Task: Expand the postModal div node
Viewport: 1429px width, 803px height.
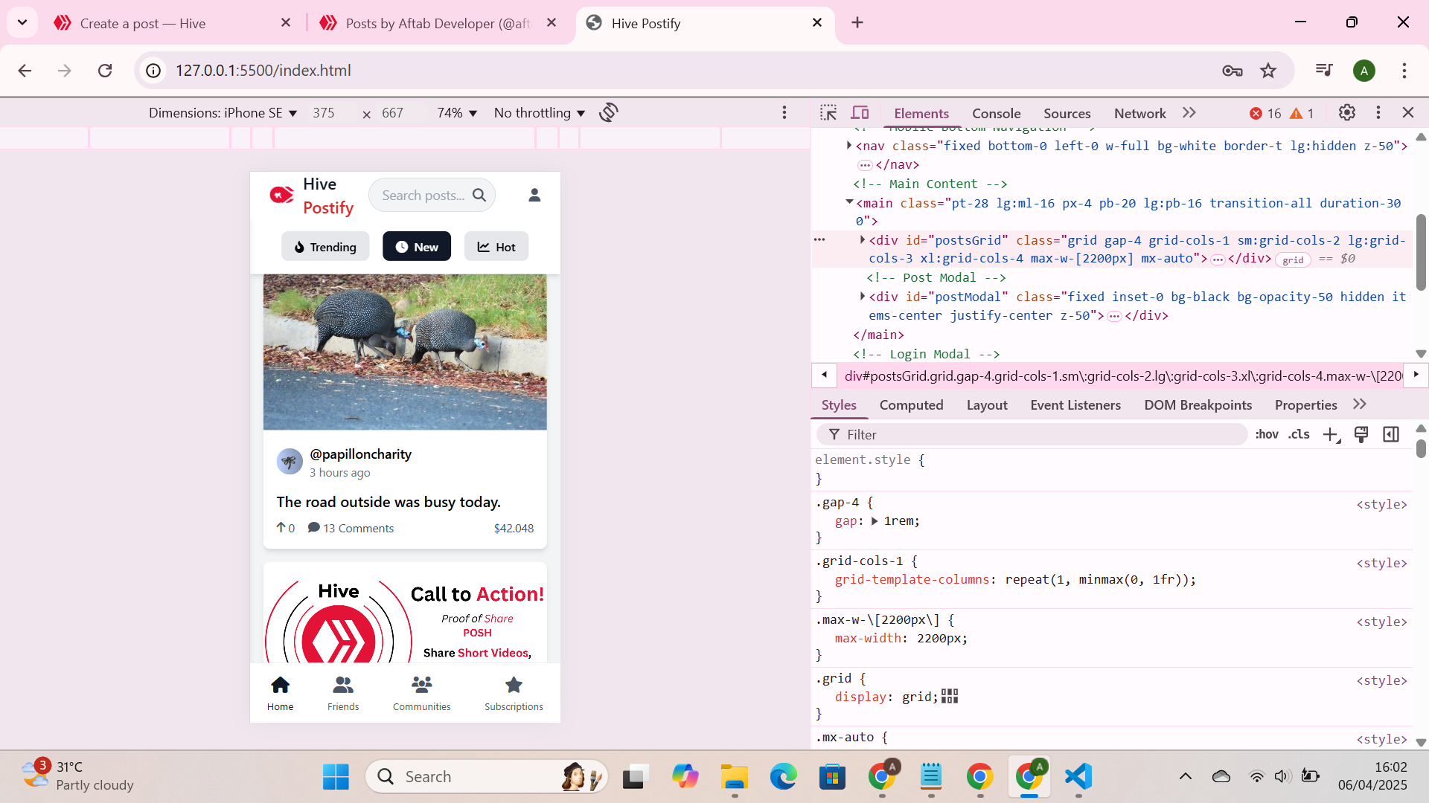Action: pyautogui.click(x=863, y=297)
